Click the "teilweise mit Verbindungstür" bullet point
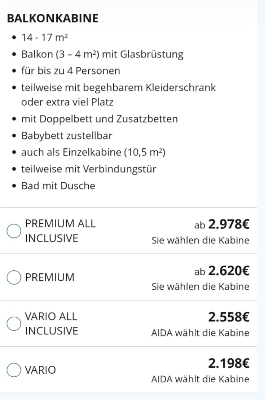The width and height of the screenshot is (265, 400). (88, 169)
